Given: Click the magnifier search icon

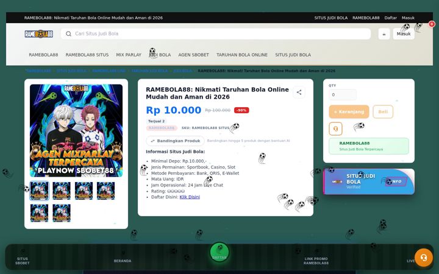Looking at the screenshot, I should coord(68,33).
